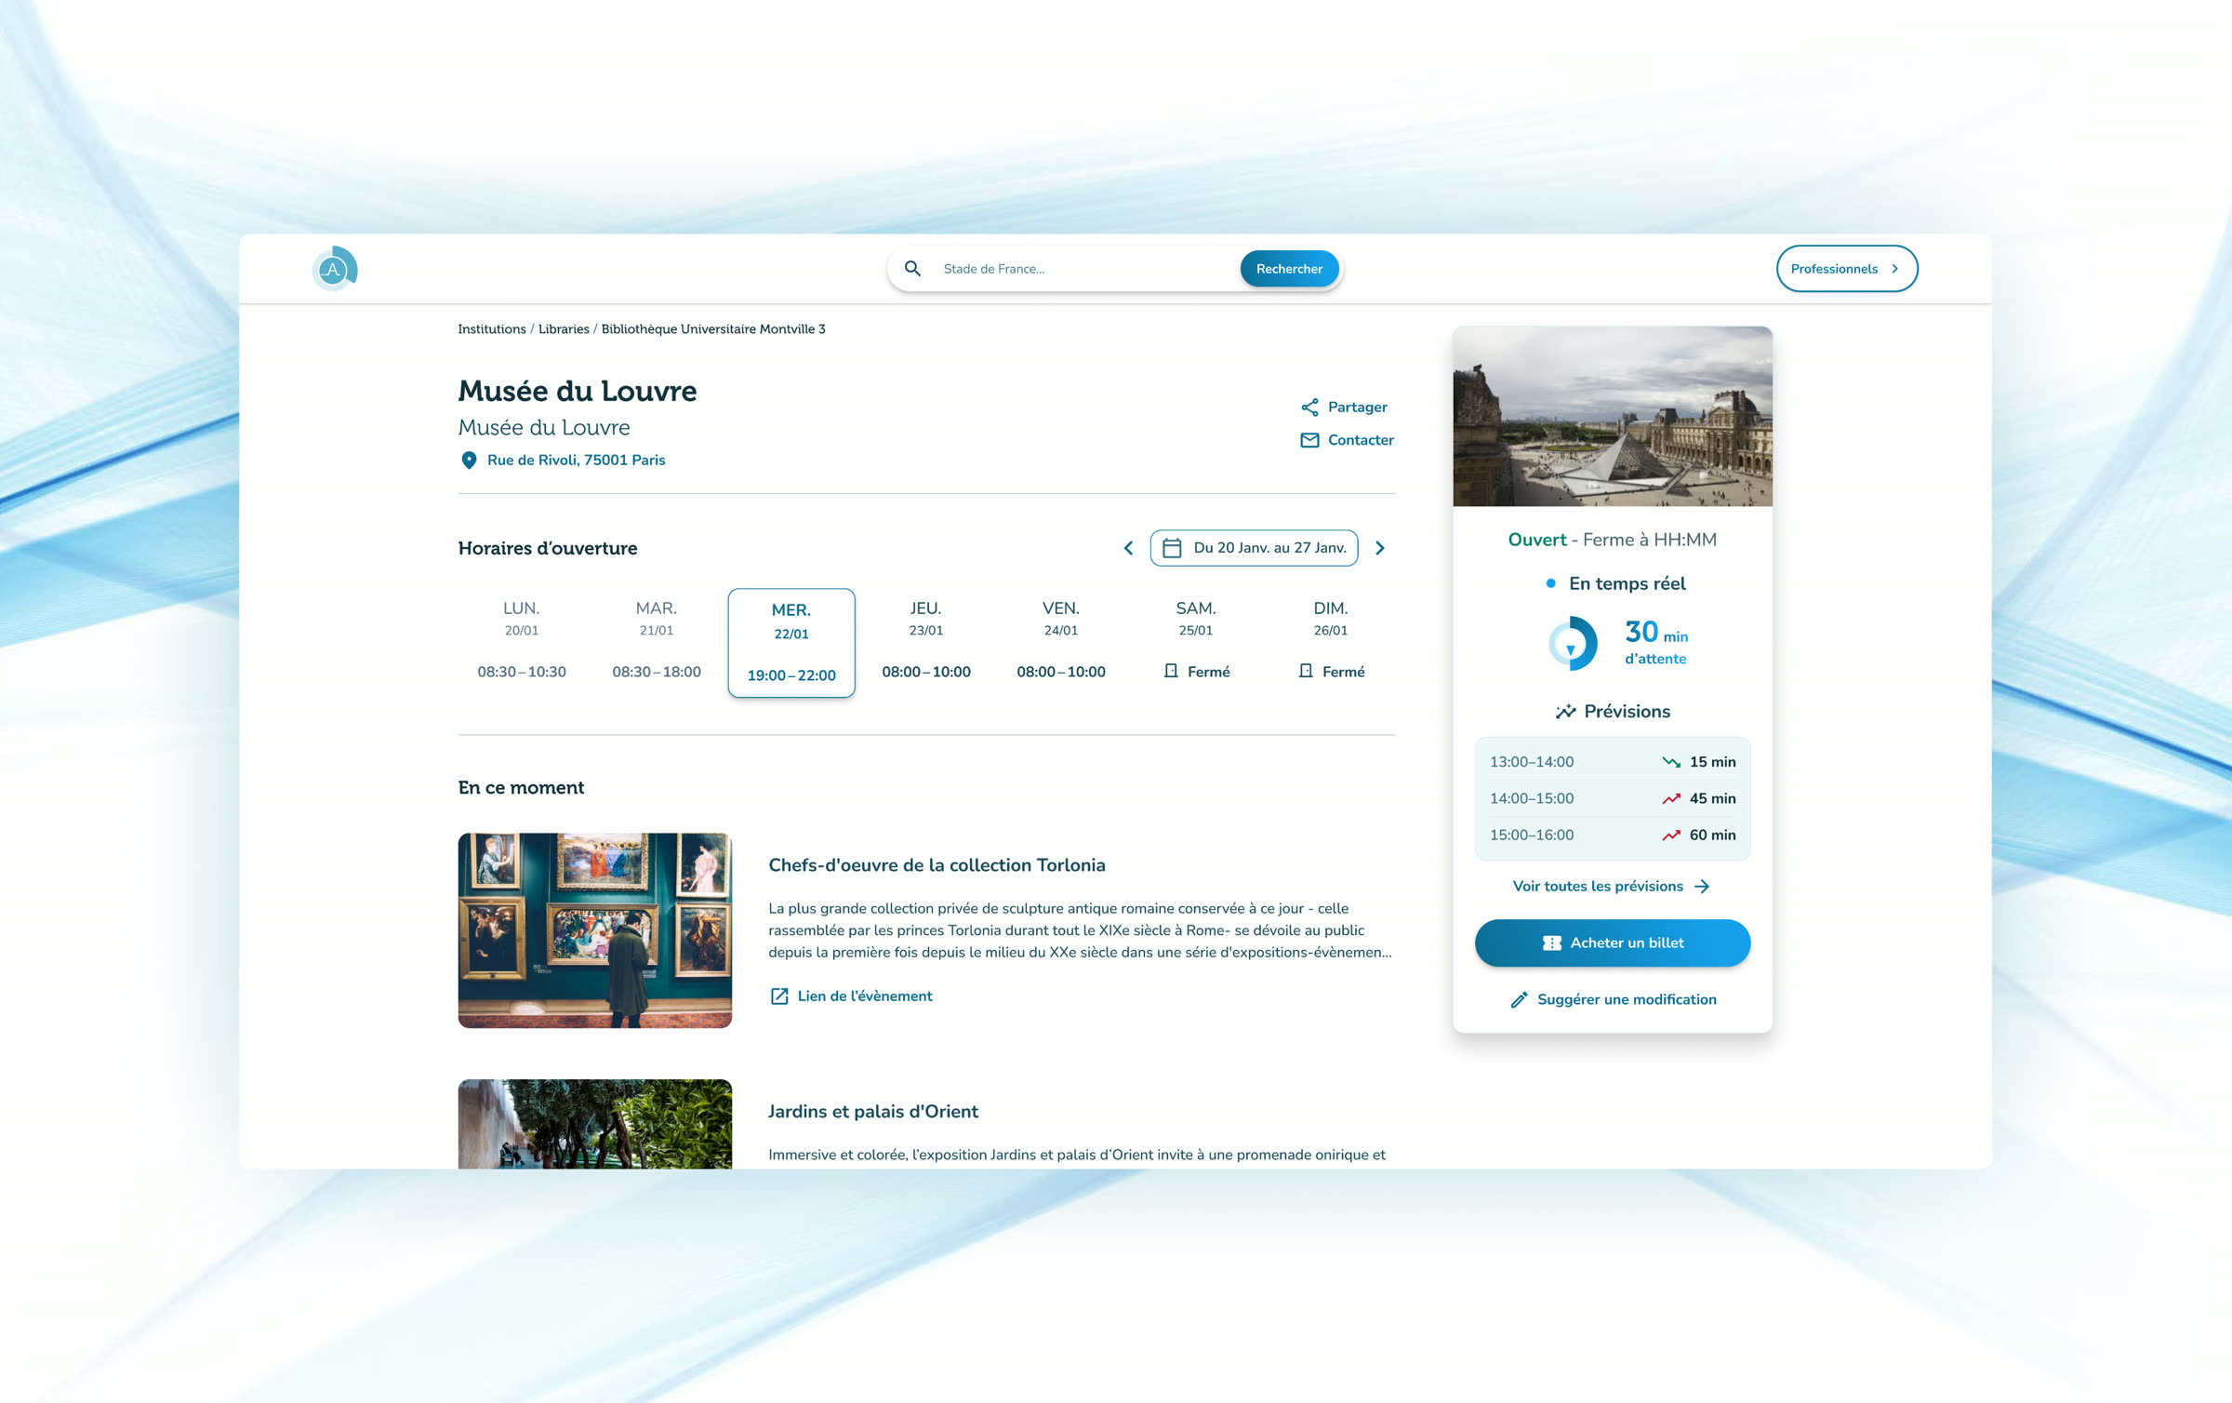2232x1403 pixels.
Task: Click the magnifying glass search icon
Action: (x=913, y=269)
